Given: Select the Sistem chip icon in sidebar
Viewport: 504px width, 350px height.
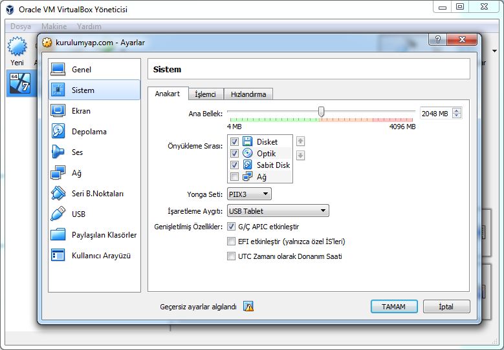Looking at the screenshot, I should 58,90.
